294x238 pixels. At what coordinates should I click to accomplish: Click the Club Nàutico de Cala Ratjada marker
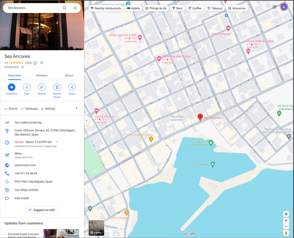[211, 143]
